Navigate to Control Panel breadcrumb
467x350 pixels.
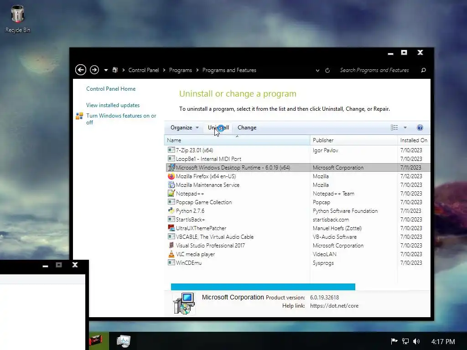click(x=144, y=70)
